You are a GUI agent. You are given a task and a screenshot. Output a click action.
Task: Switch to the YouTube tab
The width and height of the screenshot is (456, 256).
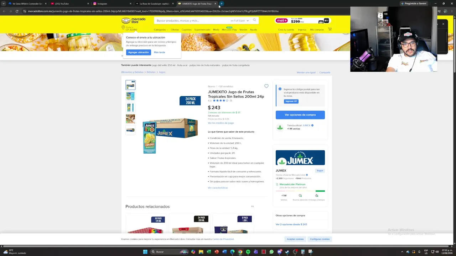pos(69,4)
